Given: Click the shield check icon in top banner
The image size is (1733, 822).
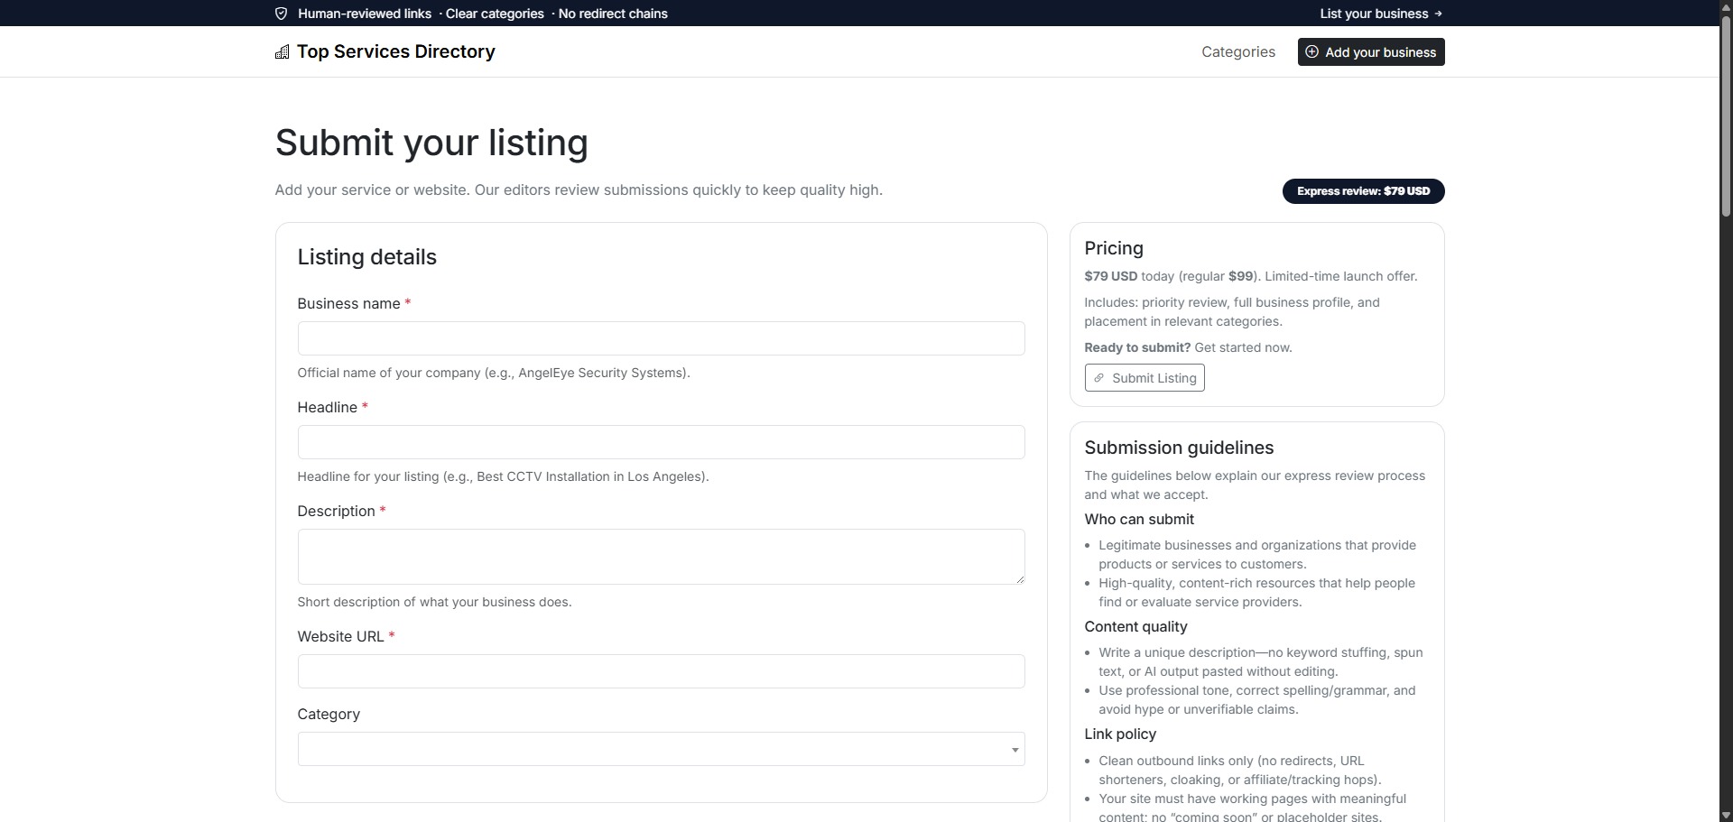Looking at the screenshot, I should (x=281, y=14).
